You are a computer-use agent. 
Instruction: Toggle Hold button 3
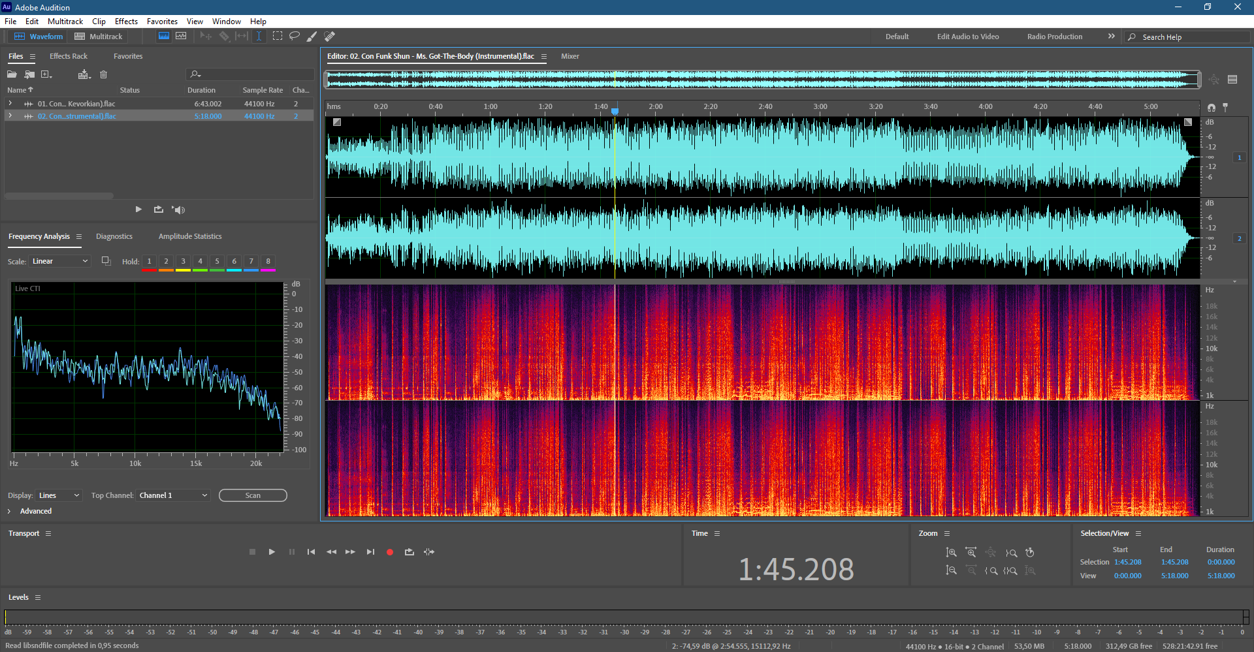tap(183, 262)
